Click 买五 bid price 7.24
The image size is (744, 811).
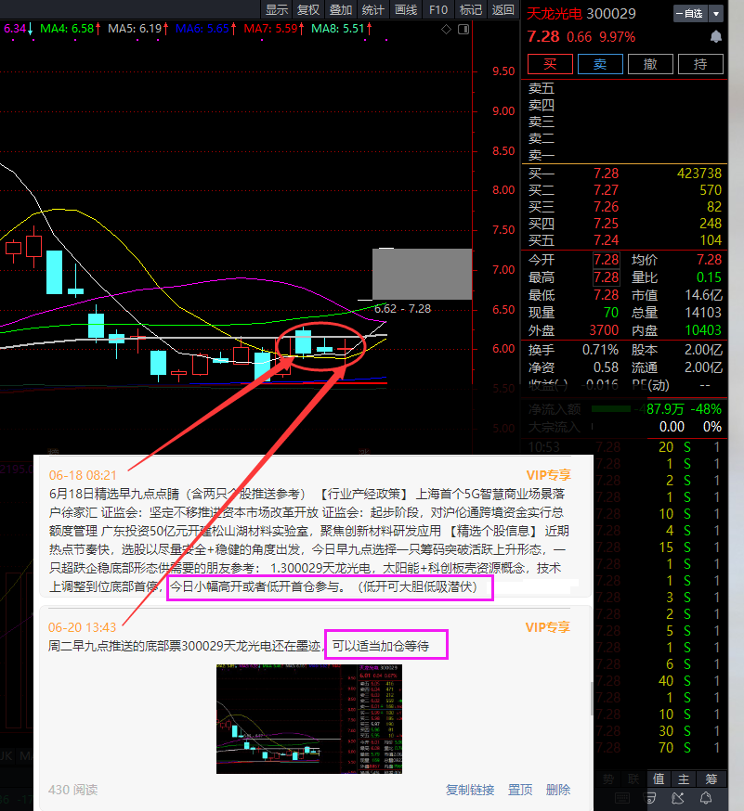coord(606,240)
